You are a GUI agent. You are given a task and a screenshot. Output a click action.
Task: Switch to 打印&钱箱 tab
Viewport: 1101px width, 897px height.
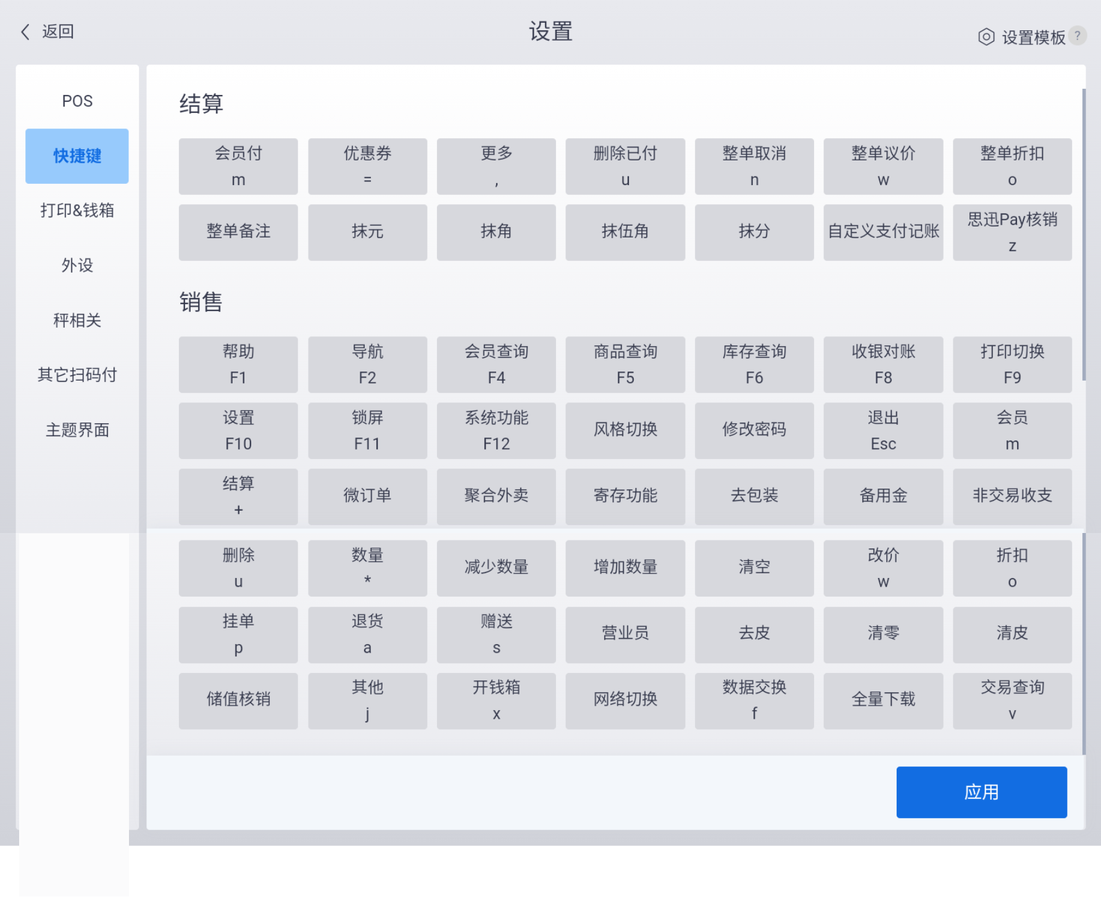pyautogui.click(x=77, y=210)
